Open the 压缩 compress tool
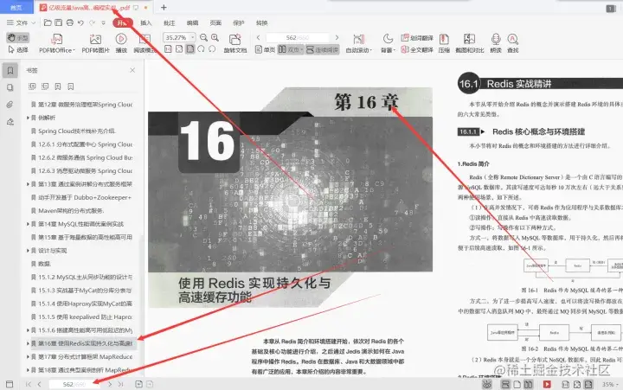The image size is (623, 390). 444,43
